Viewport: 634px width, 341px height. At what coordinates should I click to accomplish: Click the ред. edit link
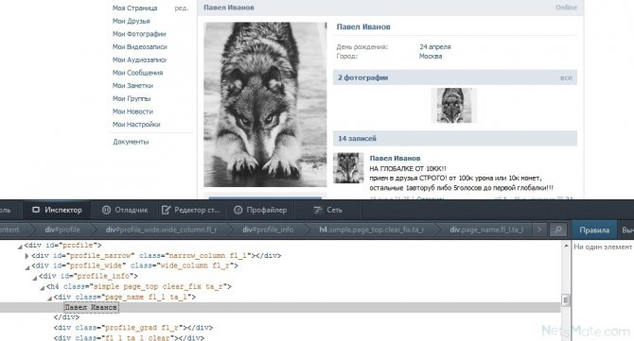tap(182, 9)
